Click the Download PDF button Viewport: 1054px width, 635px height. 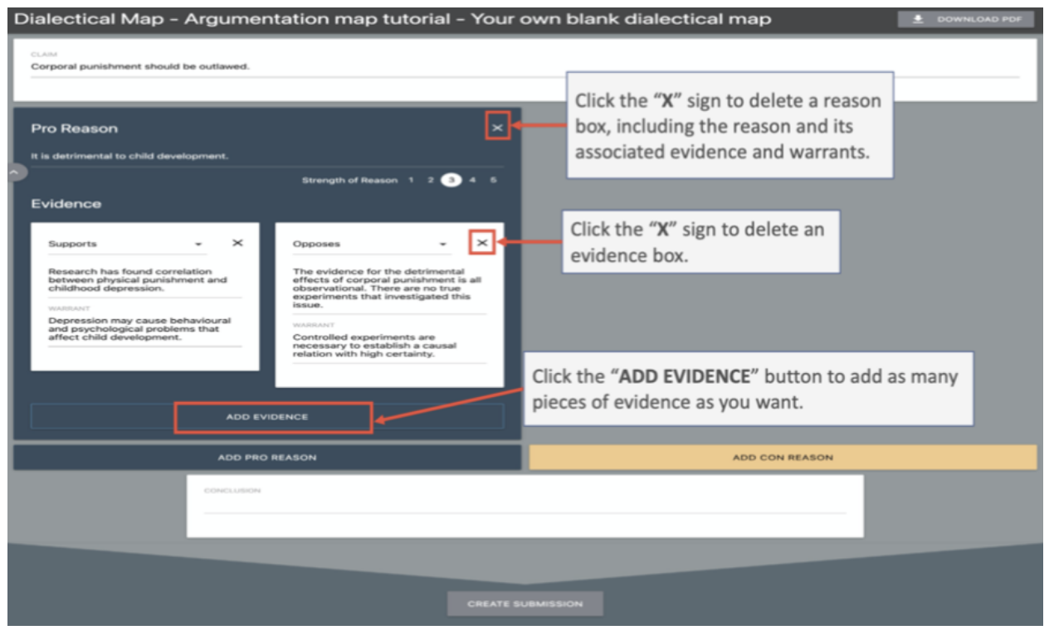[965, 19]
